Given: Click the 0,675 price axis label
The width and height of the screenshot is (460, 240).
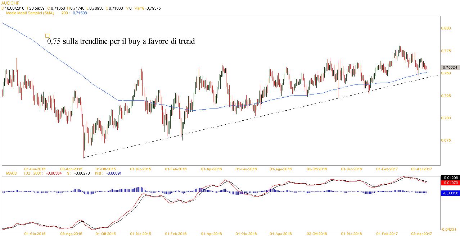Looking at the screenshot, I should (445, 140).
